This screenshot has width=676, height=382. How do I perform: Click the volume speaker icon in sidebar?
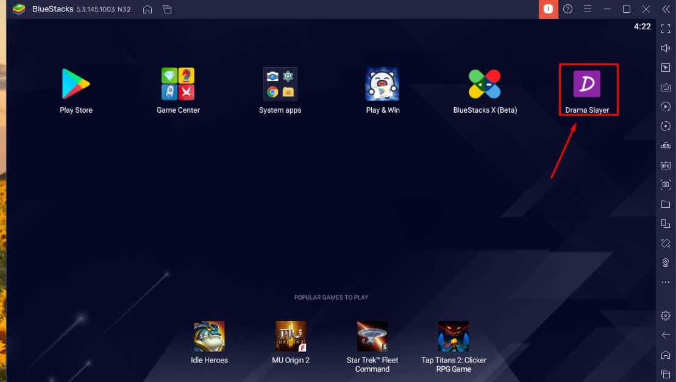click(666, 48)
